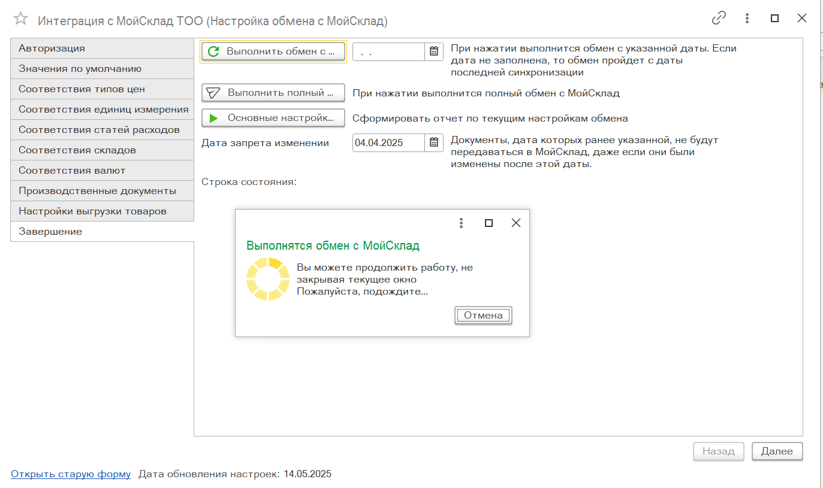Click the Открыть старую форму link

(71, 474)
